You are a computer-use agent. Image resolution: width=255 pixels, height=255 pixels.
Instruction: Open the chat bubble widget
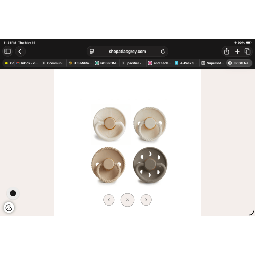coord(13,193)
